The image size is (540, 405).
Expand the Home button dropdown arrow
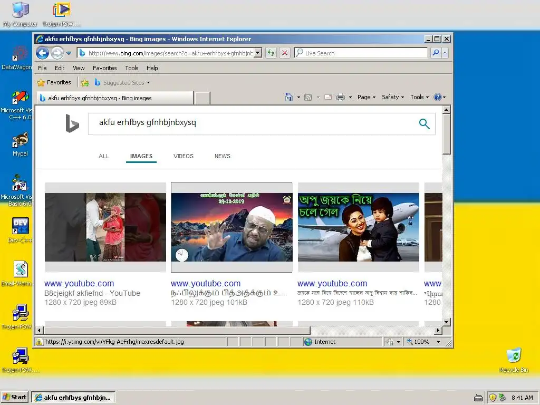click(298, 98)
